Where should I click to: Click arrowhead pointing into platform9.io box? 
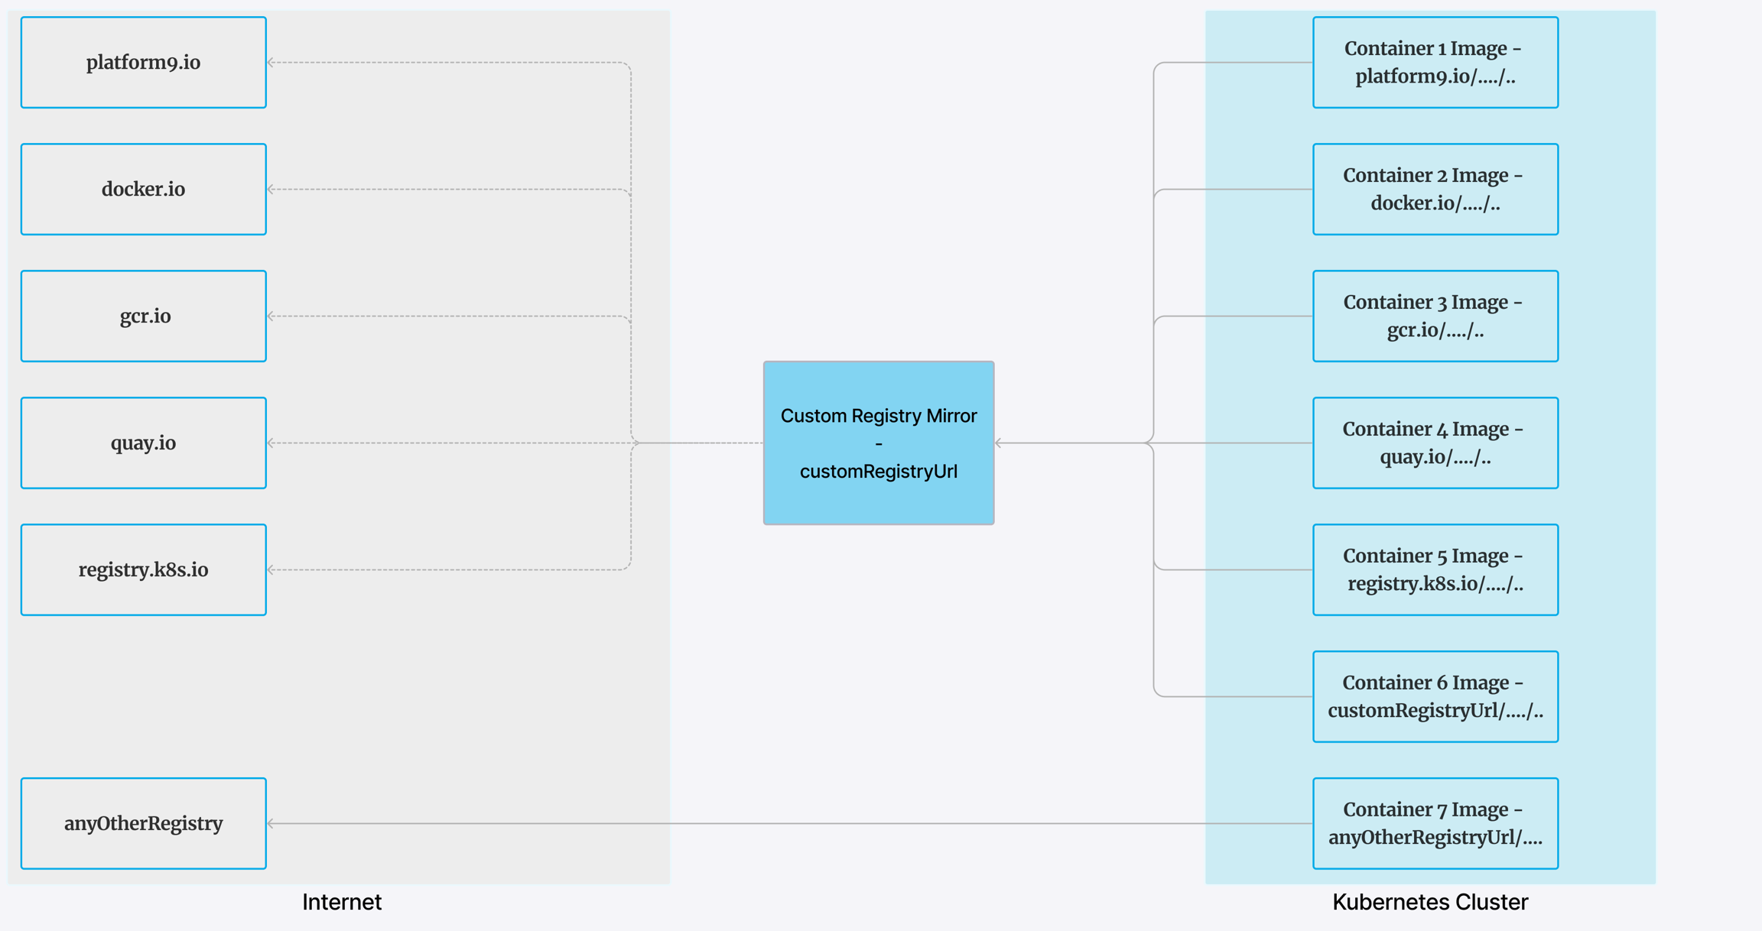tap(271, 63)
